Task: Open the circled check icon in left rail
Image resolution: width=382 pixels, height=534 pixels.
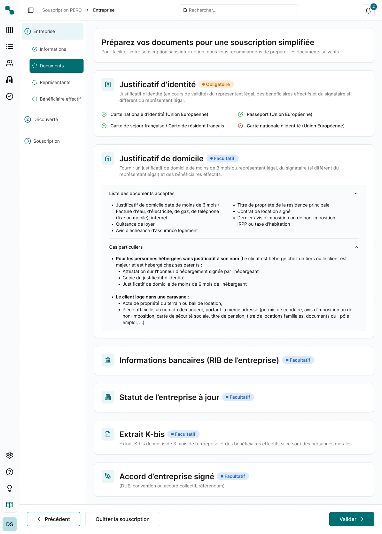Action: click(x=10, y=96)
